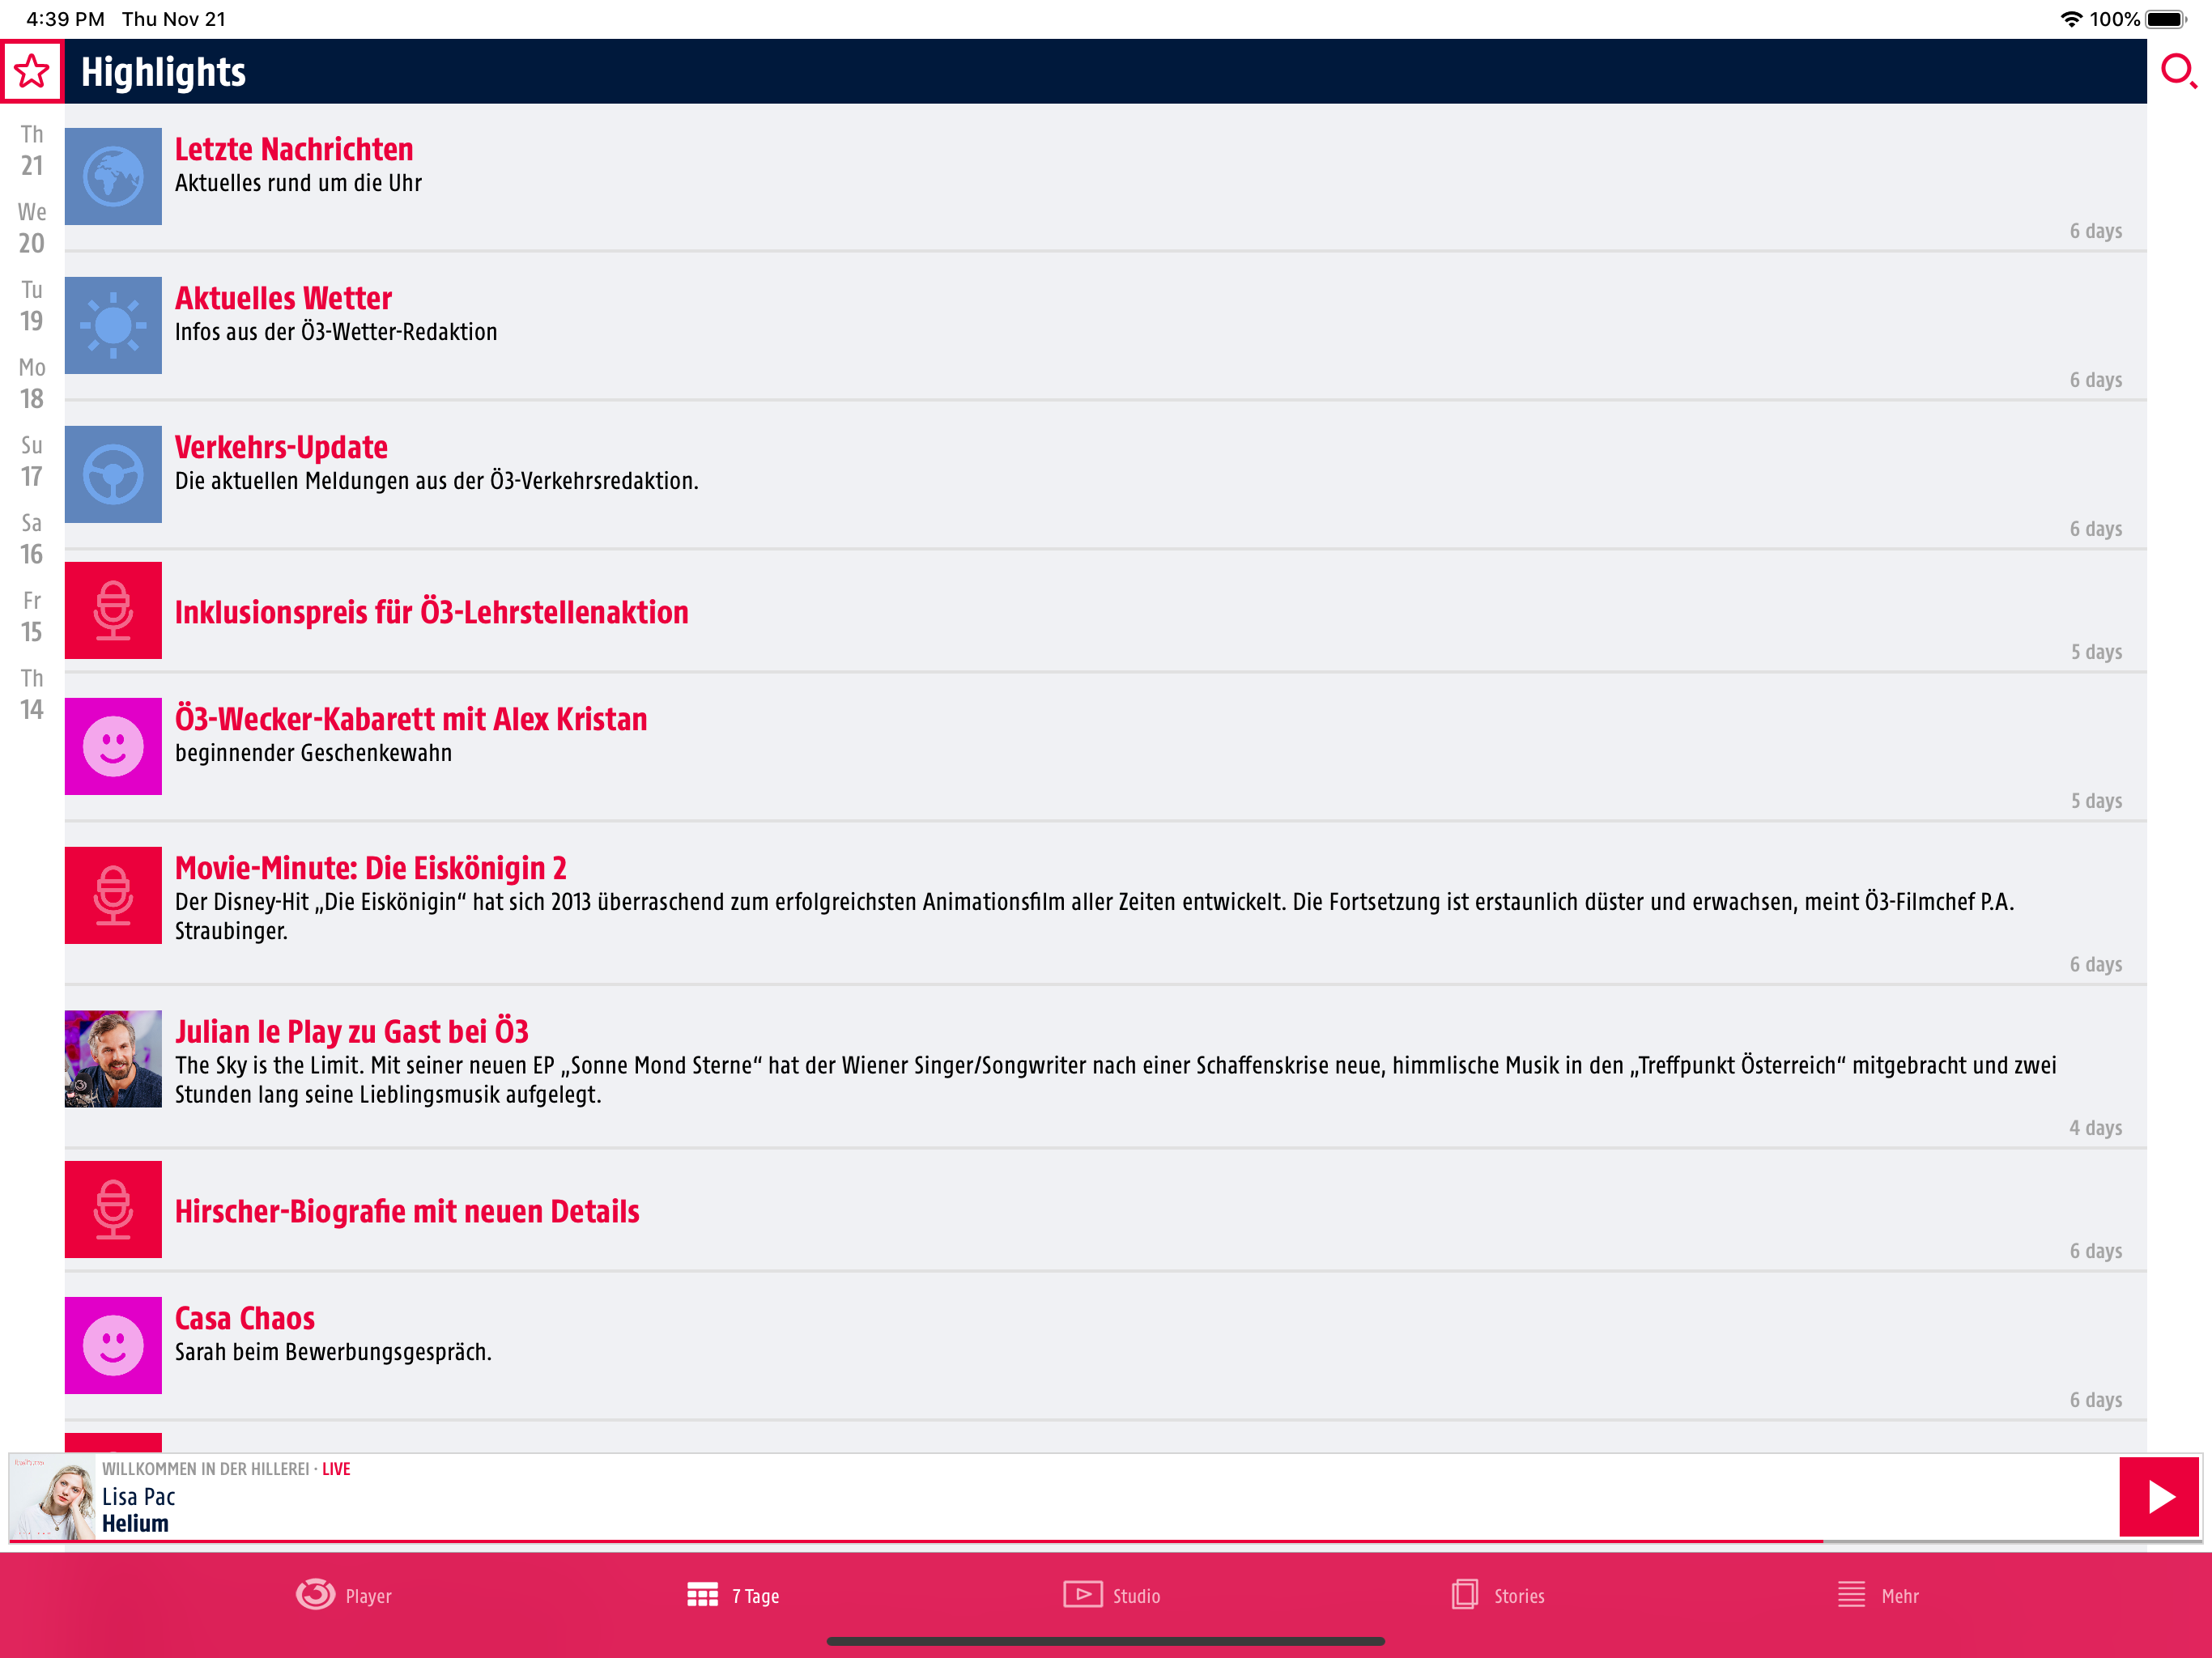Open search with the magnifier icon
The height and width of the screenshot is (1658, 2212).
coord(2178,72)
